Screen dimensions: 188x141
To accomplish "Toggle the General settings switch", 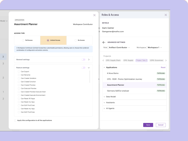I will 83,60.
